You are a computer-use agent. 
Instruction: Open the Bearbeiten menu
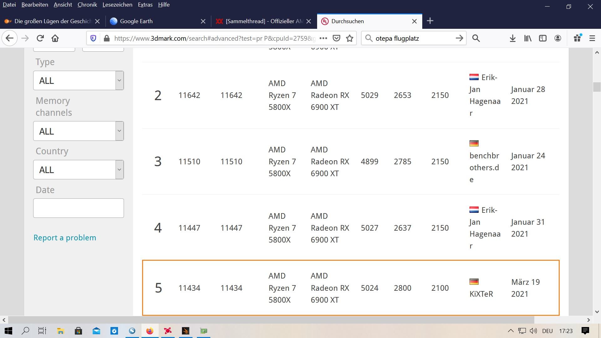pyautogui.click(x=35, y=5)
